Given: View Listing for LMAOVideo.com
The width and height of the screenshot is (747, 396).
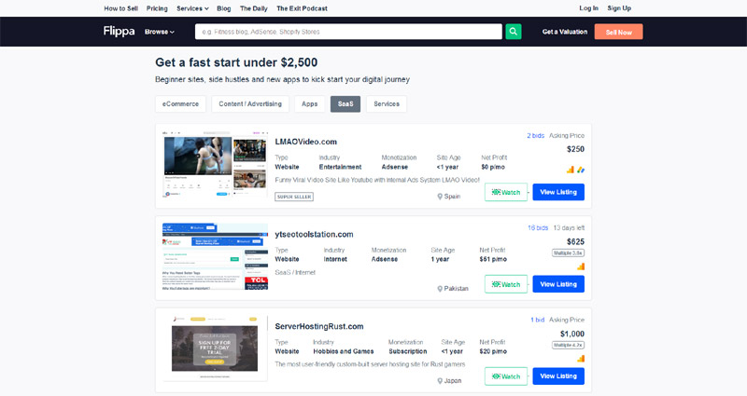Looking at the screenshot, I should tap(558, 192).
